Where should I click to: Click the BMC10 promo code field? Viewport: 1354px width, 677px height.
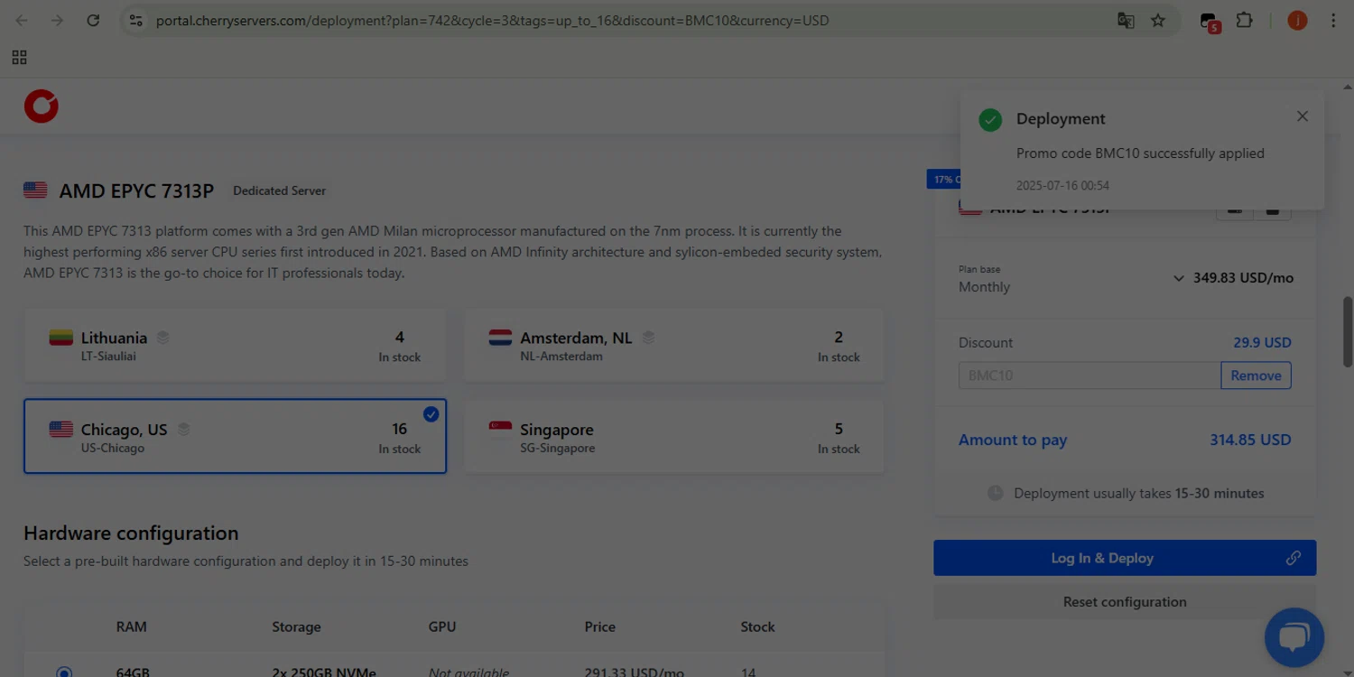pyautogui.click(x=1090, y=376)
